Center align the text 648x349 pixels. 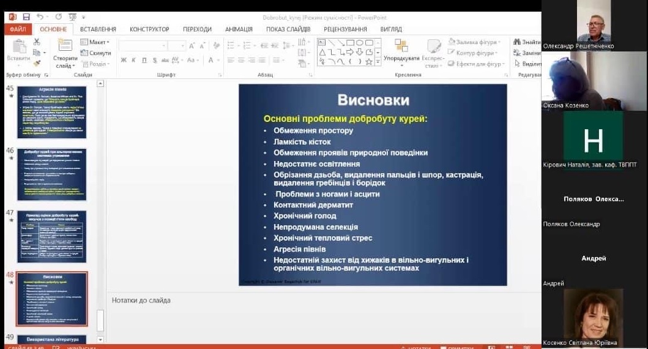tap(241, 61)
